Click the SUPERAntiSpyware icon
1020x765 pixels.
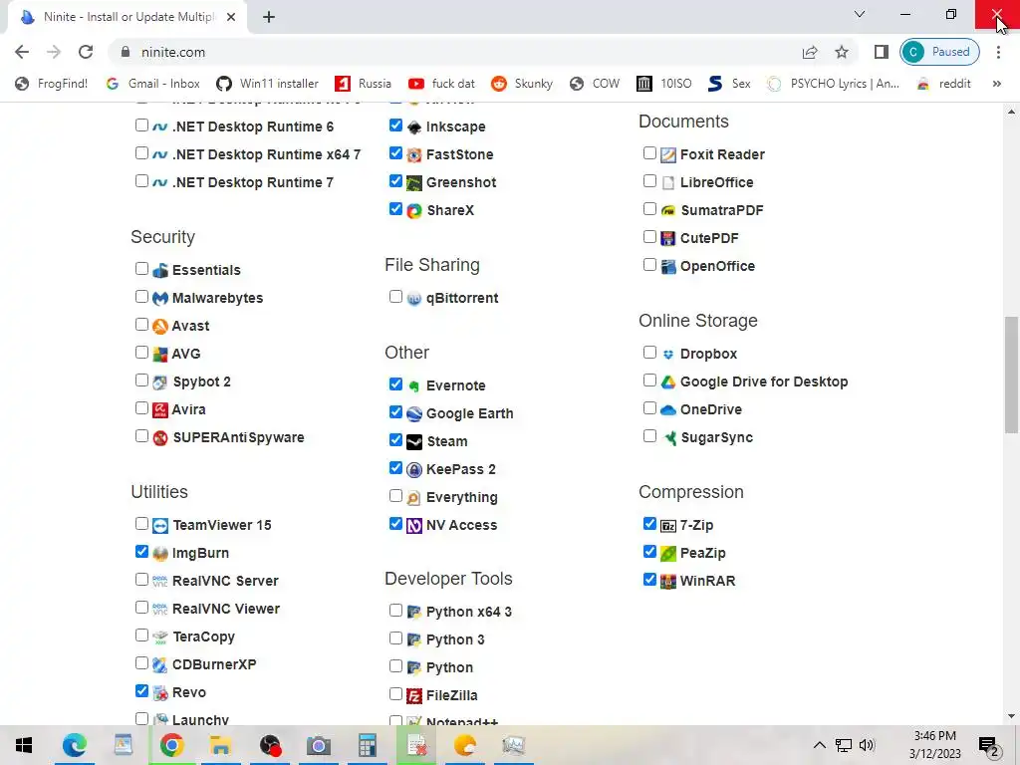[160, 438]
